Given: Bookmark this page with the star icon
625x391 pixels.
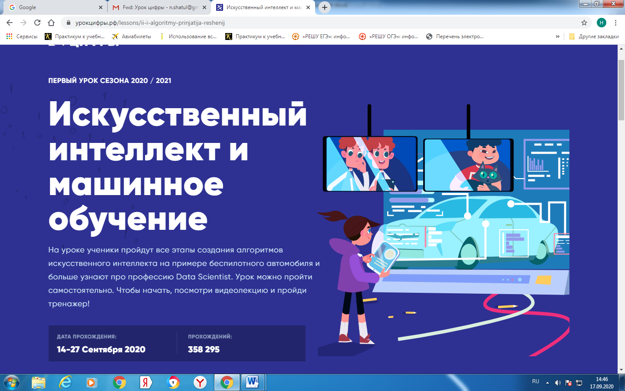Looking at the screenshot, I should (x=584, y=23).
